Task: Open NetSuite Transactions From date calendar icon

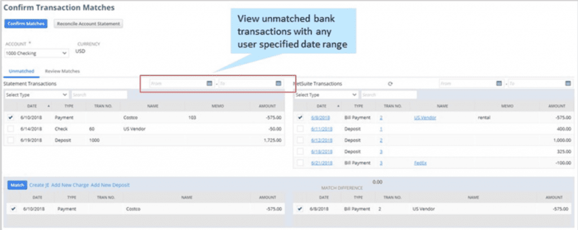Action: click(499, 83)
